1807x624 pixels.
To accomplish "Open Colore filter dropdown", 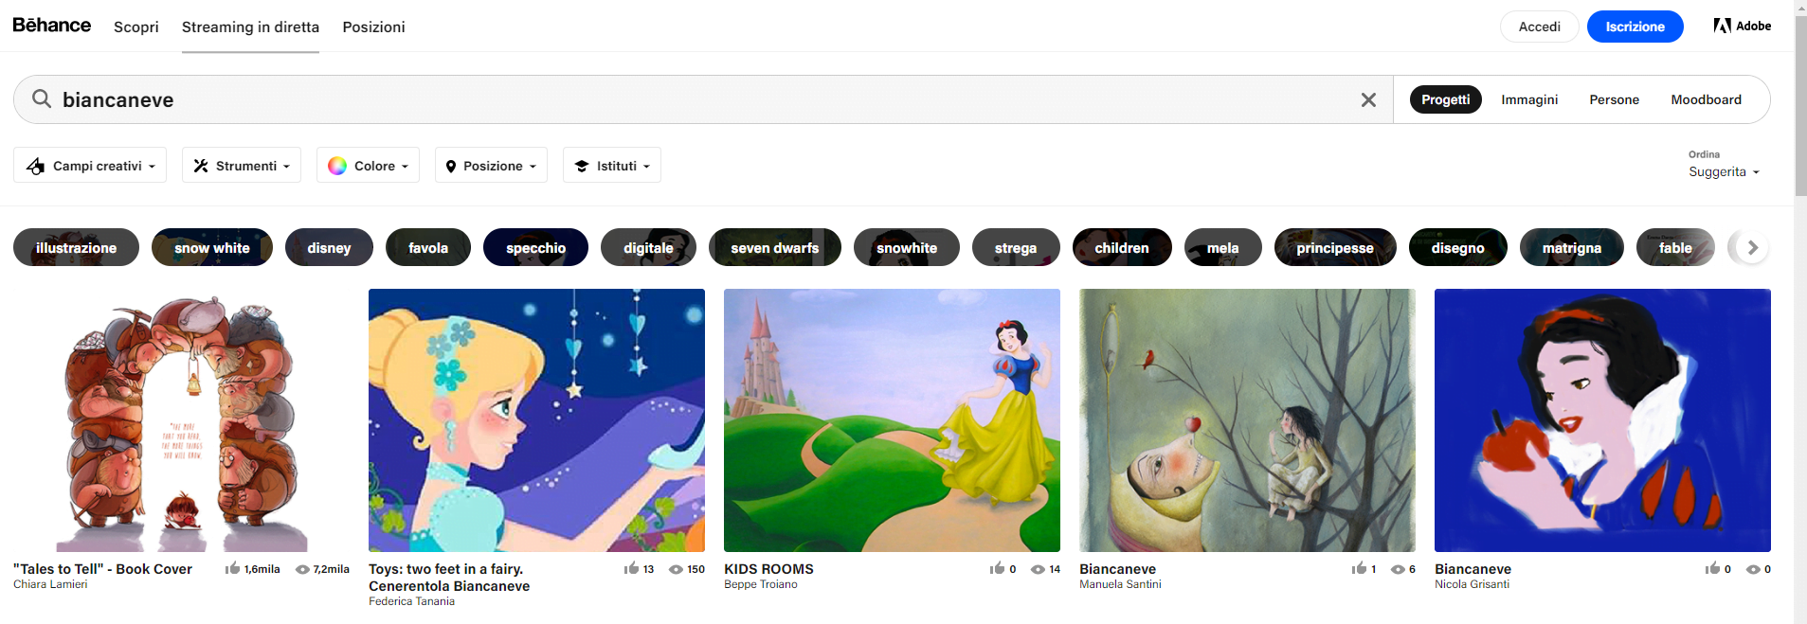I will tap(368, 165).
